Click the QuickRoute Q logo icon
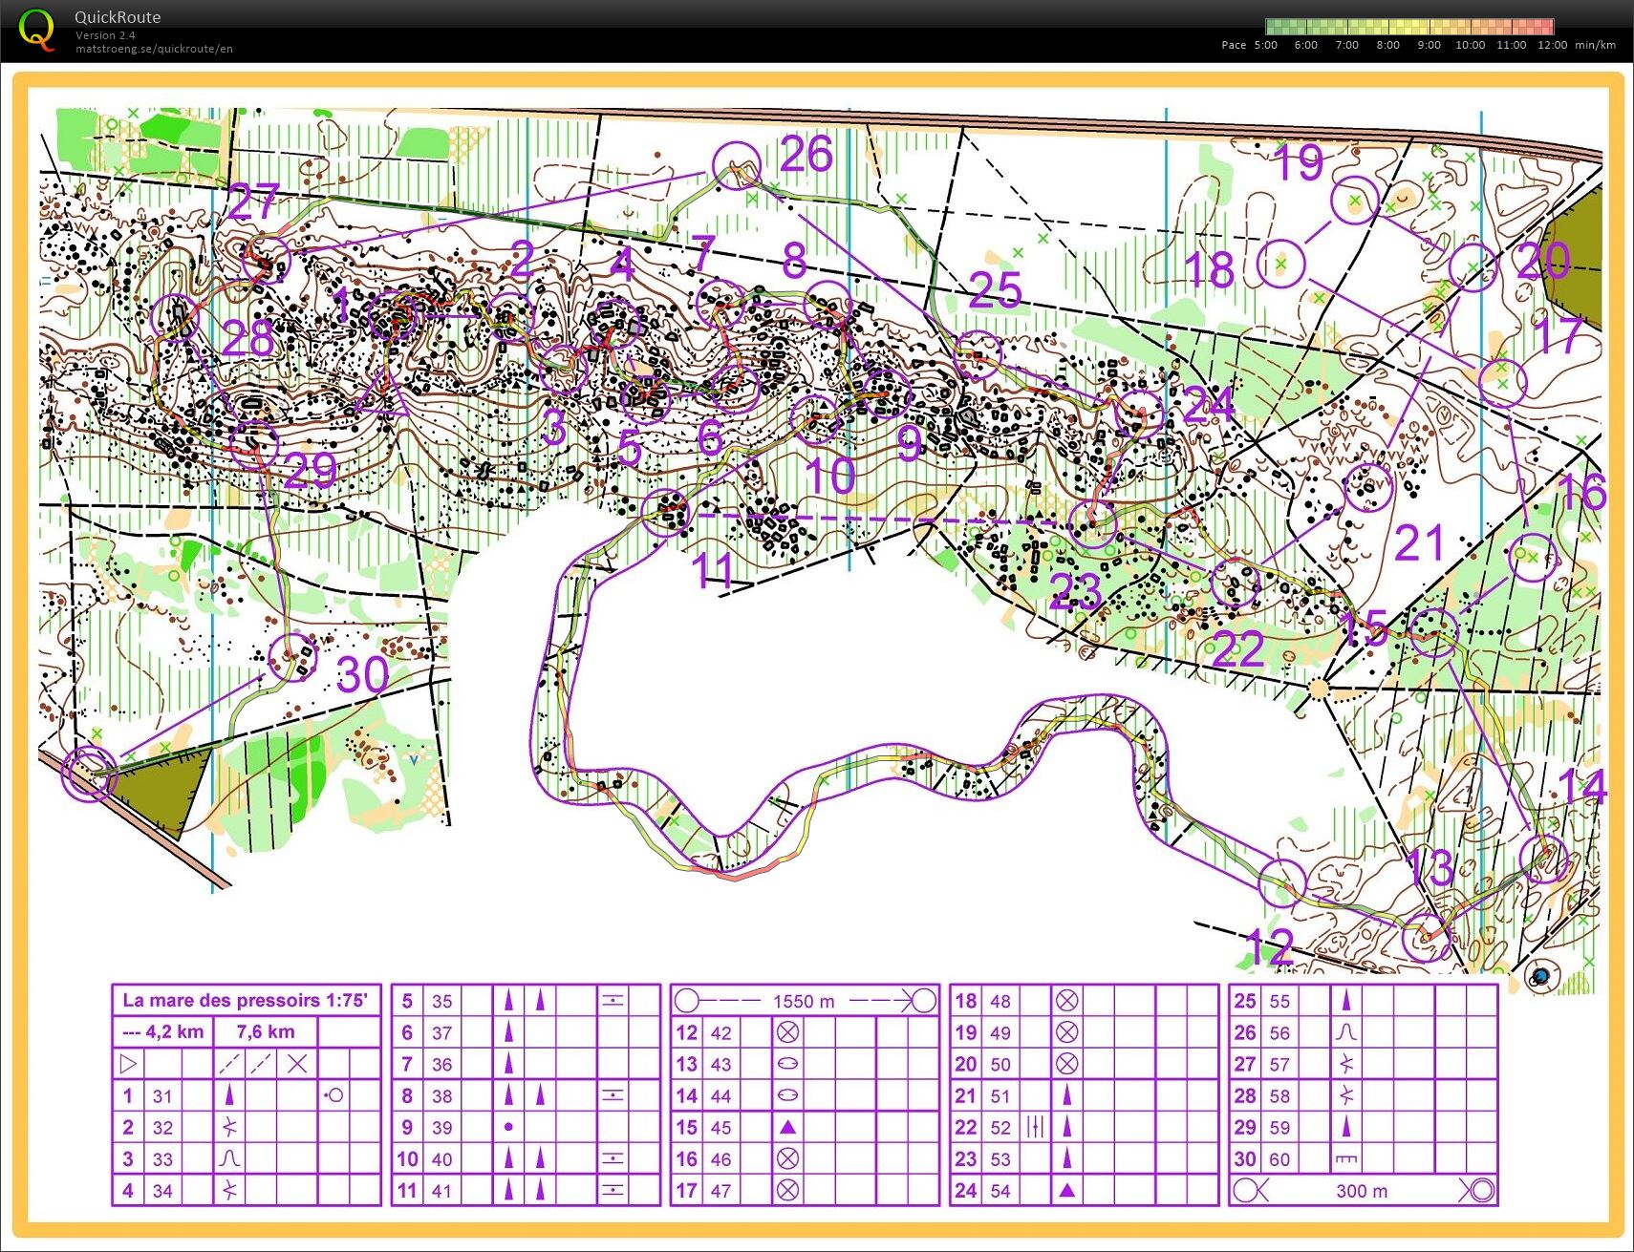This screenshot has height=1252, width=1634. point(36,29)
